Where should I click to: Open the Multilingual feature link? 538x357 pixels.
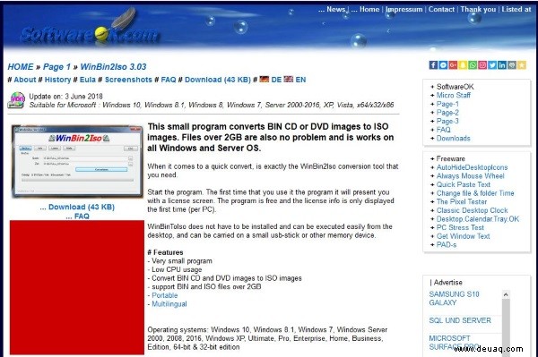pyautogui.click(x=169, y=304)
